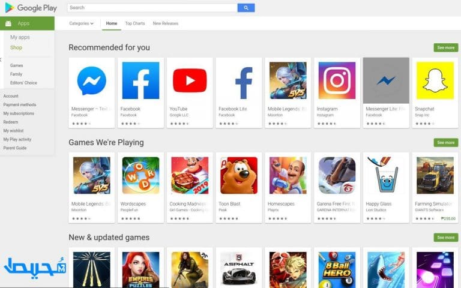Image resolution: width=461 pixels, height=288 pixels.
Task: Open the Messenger app icon
Action: point(92,80)
